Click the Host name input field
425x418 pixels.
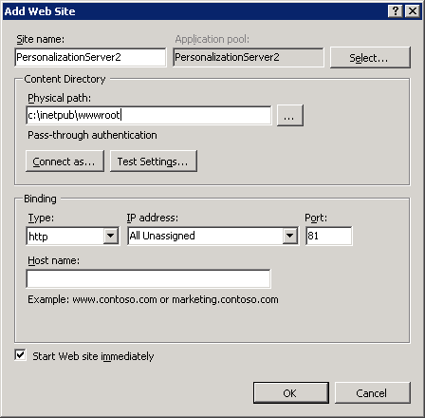[x=148, y=278]
